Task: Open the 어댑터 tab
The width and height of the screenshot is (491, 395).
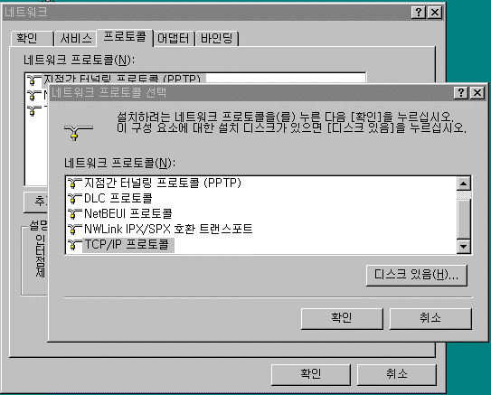Action: (174, 39)
